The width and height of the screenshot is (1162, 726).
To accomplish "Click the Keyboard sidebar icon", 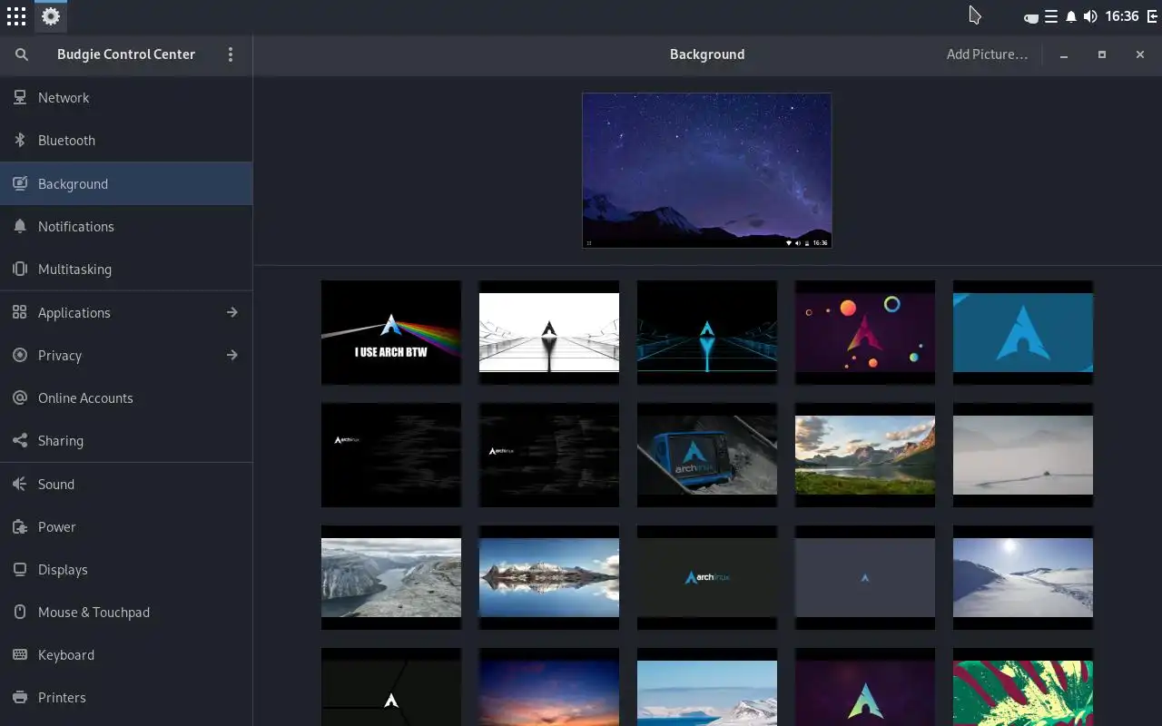I will pos(20,654).
